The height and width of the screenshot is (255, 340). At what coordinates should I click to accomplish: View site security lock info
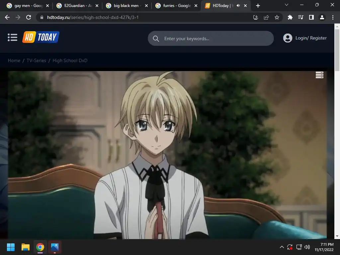(x=42, y=17)
